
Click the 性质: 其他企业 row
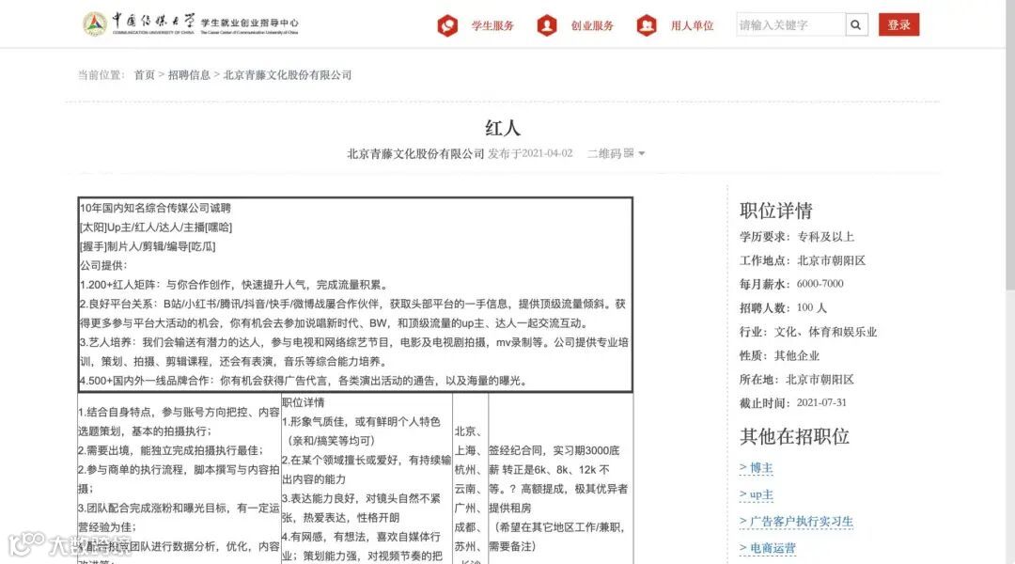pyautogui.click(x=779, y=356)
